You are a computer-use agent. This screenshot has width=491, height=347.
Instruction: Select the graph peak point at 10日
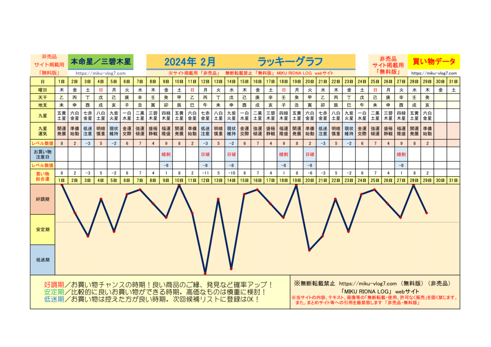[x=179, y=185]
